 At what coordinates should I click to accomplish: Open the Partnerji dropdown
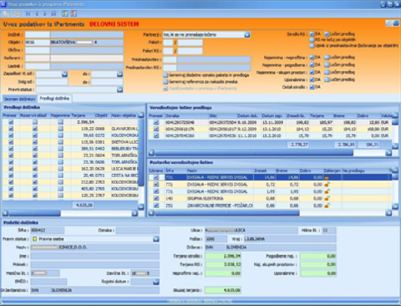[247, 35]
